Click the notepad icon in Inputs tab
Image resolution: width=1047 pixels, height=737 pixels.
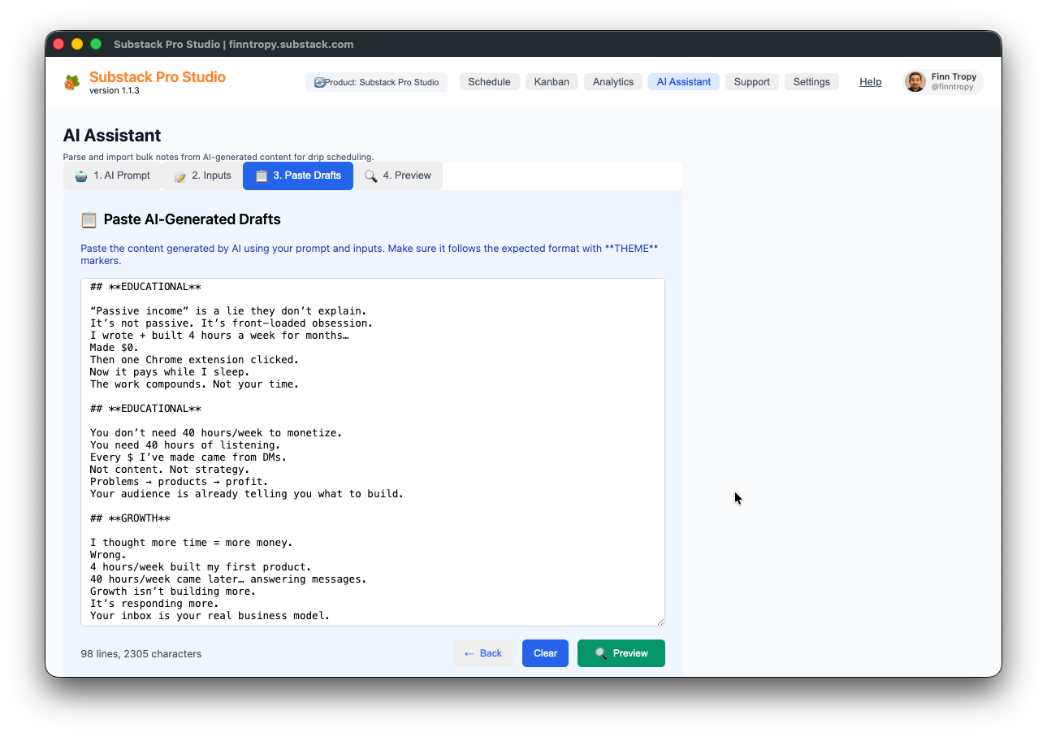180,176
